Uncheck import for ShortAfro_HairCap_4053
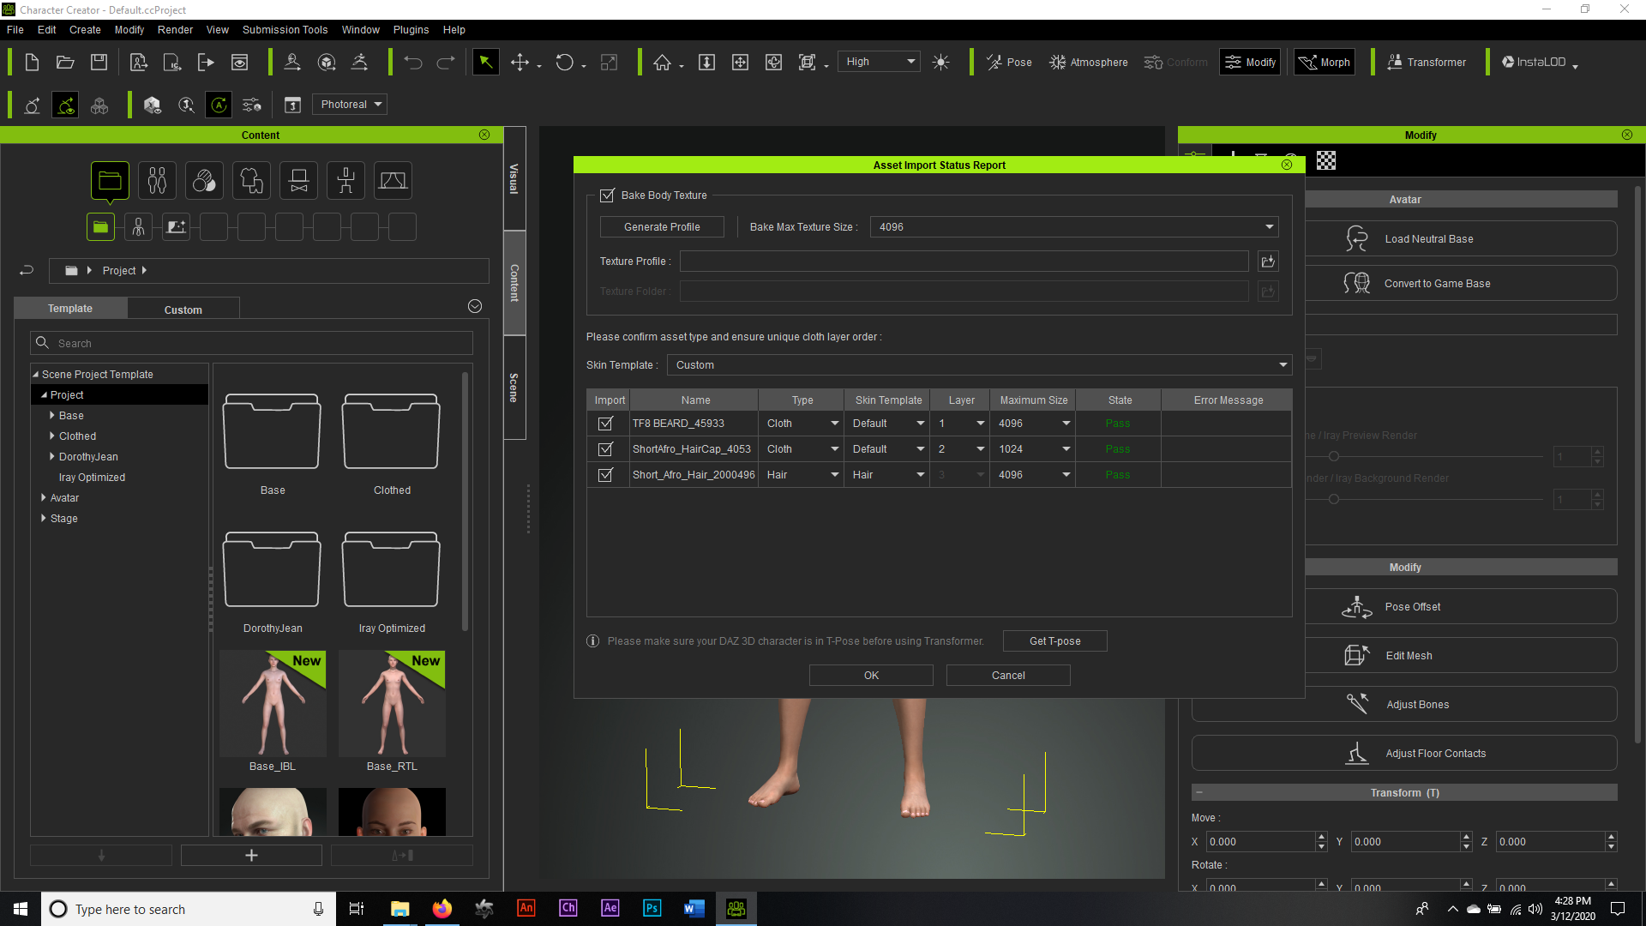The image size is (1646, 926). (x=605, y=449)
